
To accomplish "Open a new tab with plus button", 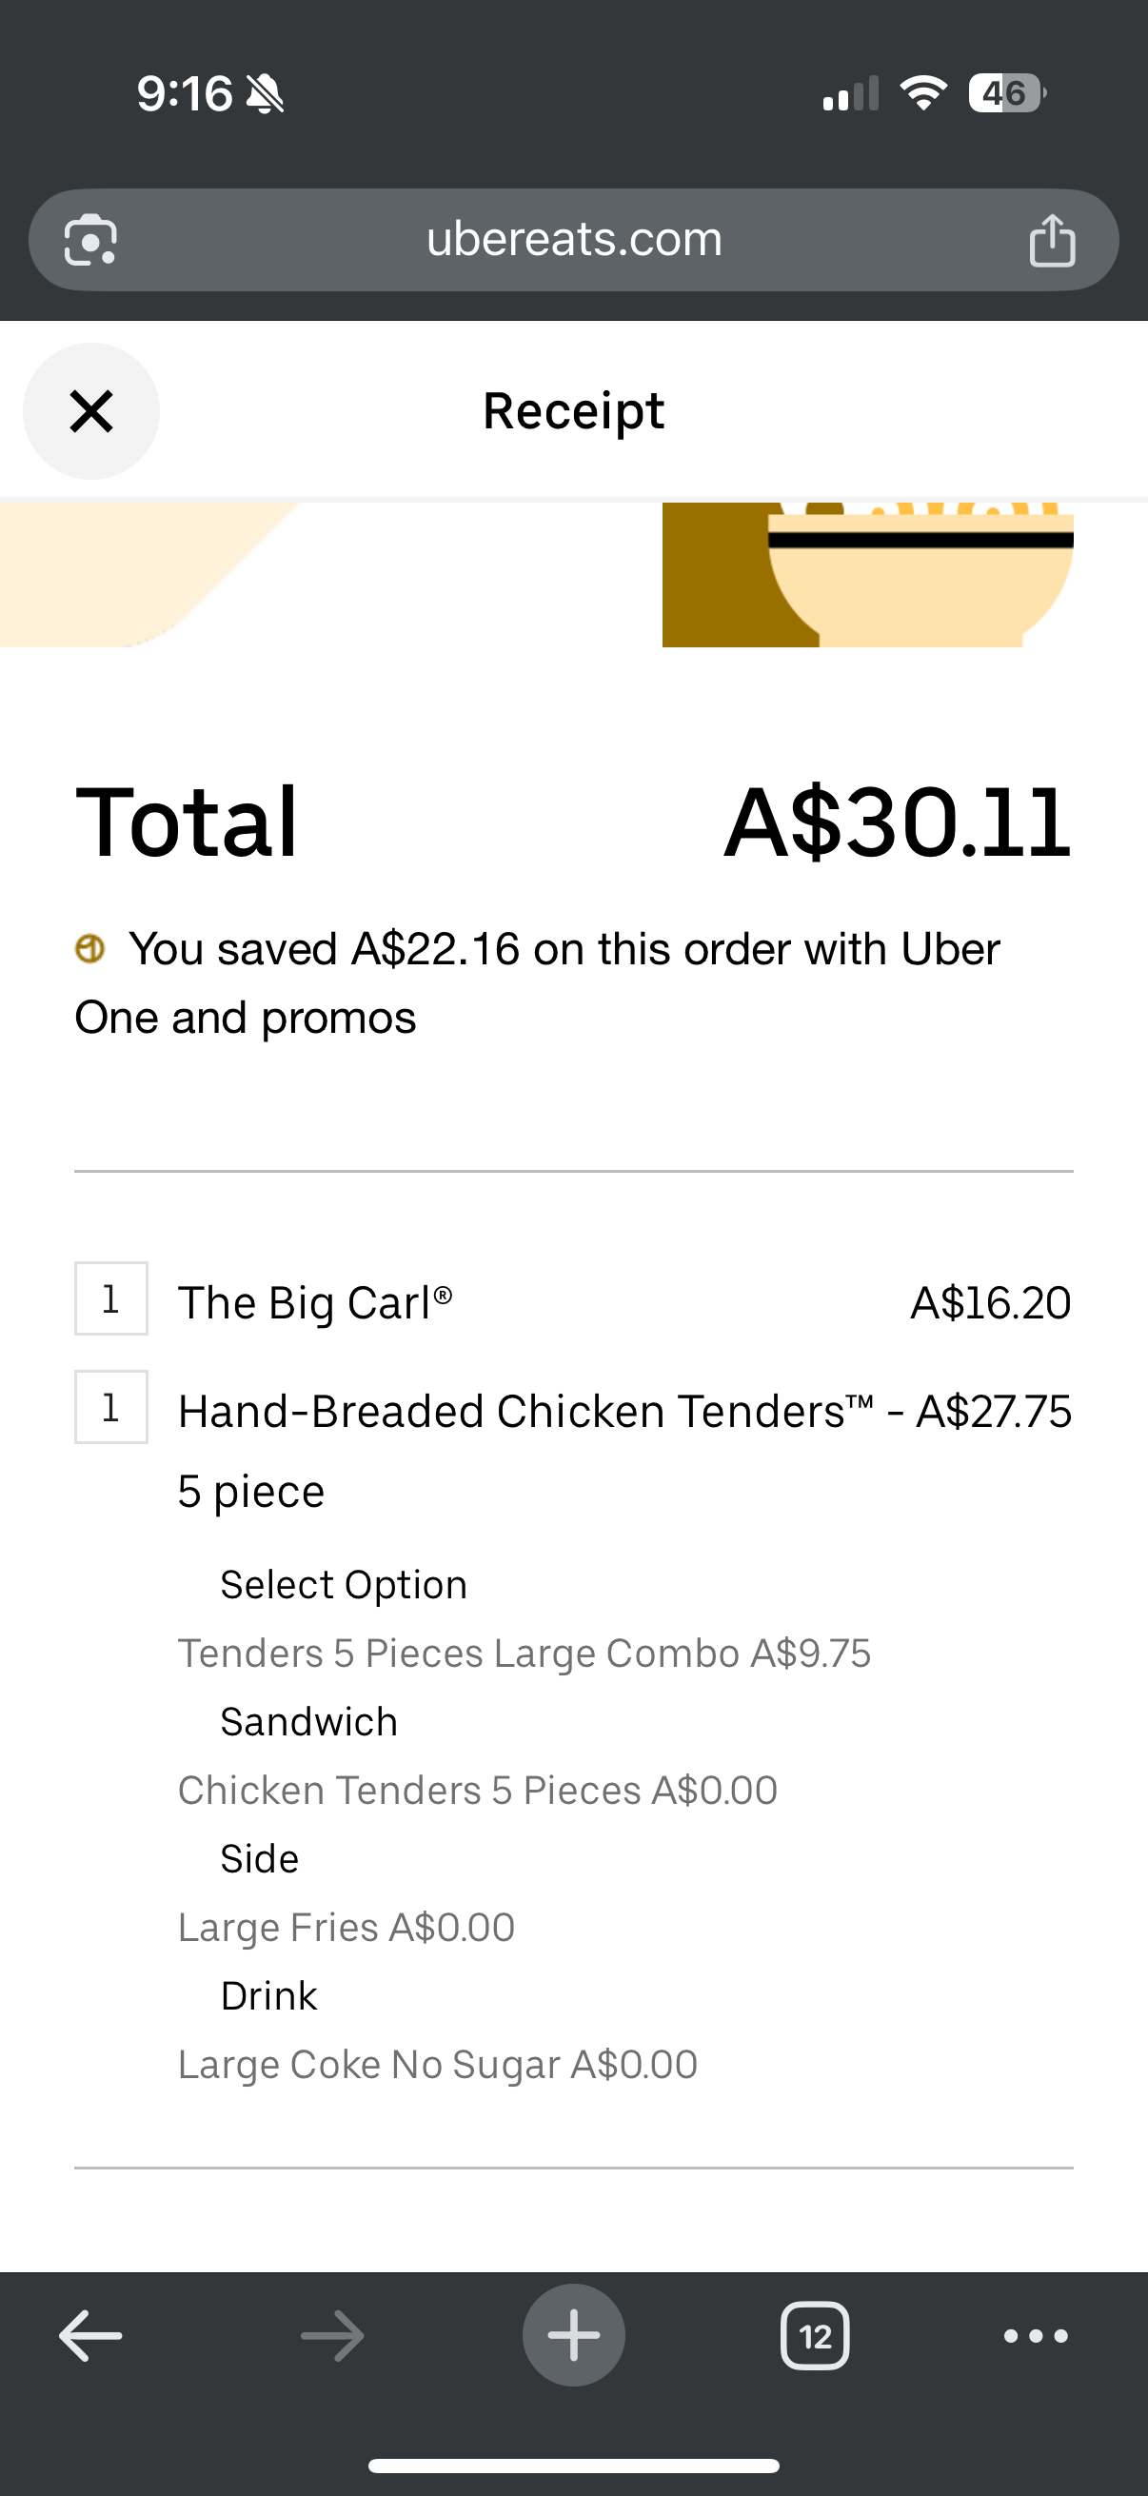I will [573, 2335].
